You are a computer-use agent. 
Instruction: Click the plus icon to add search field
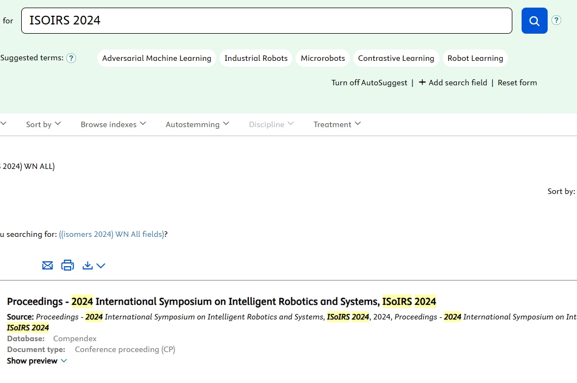click(x=422, y=83)
